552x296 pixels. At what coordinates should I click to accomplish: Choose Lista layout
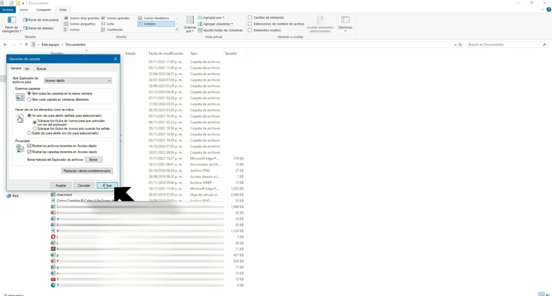(107, 24)
